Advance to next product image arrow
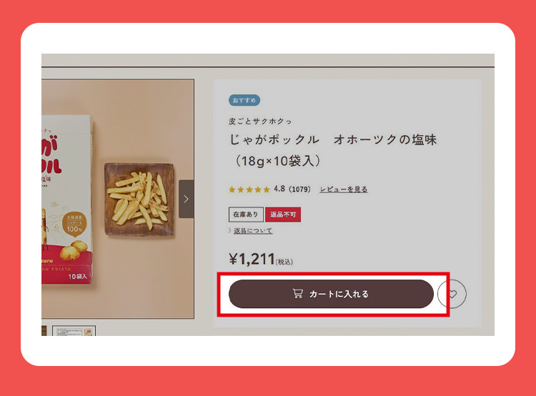 click(x=187, y=199)
